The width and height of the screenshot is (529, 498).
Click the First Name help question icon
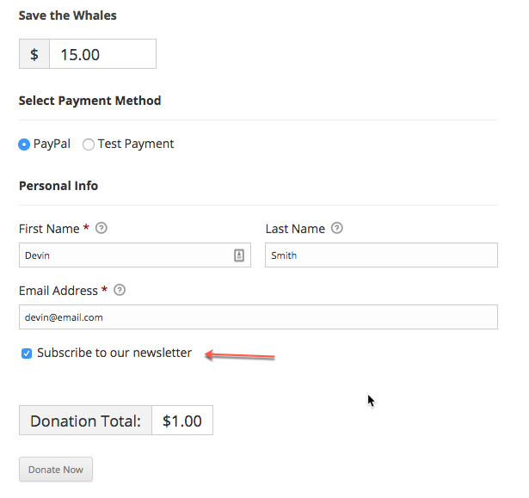tap(101, 228)
